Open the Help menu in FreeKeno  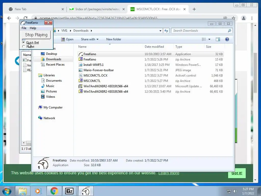click(x=33, y=28)
